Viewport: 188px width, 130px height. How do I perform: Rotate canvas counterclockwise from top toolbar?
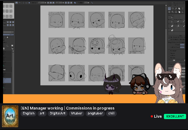66,3
